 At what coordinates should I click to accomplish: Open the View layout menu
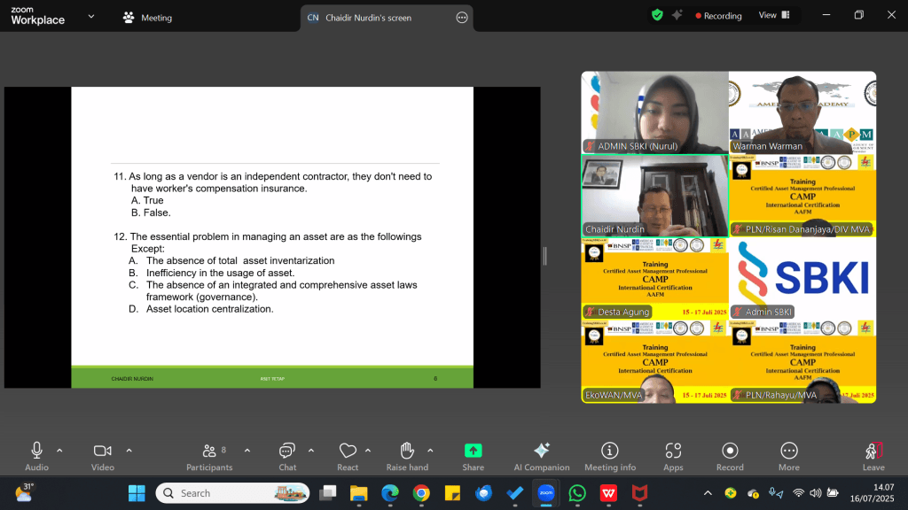(x=773, y=15)
